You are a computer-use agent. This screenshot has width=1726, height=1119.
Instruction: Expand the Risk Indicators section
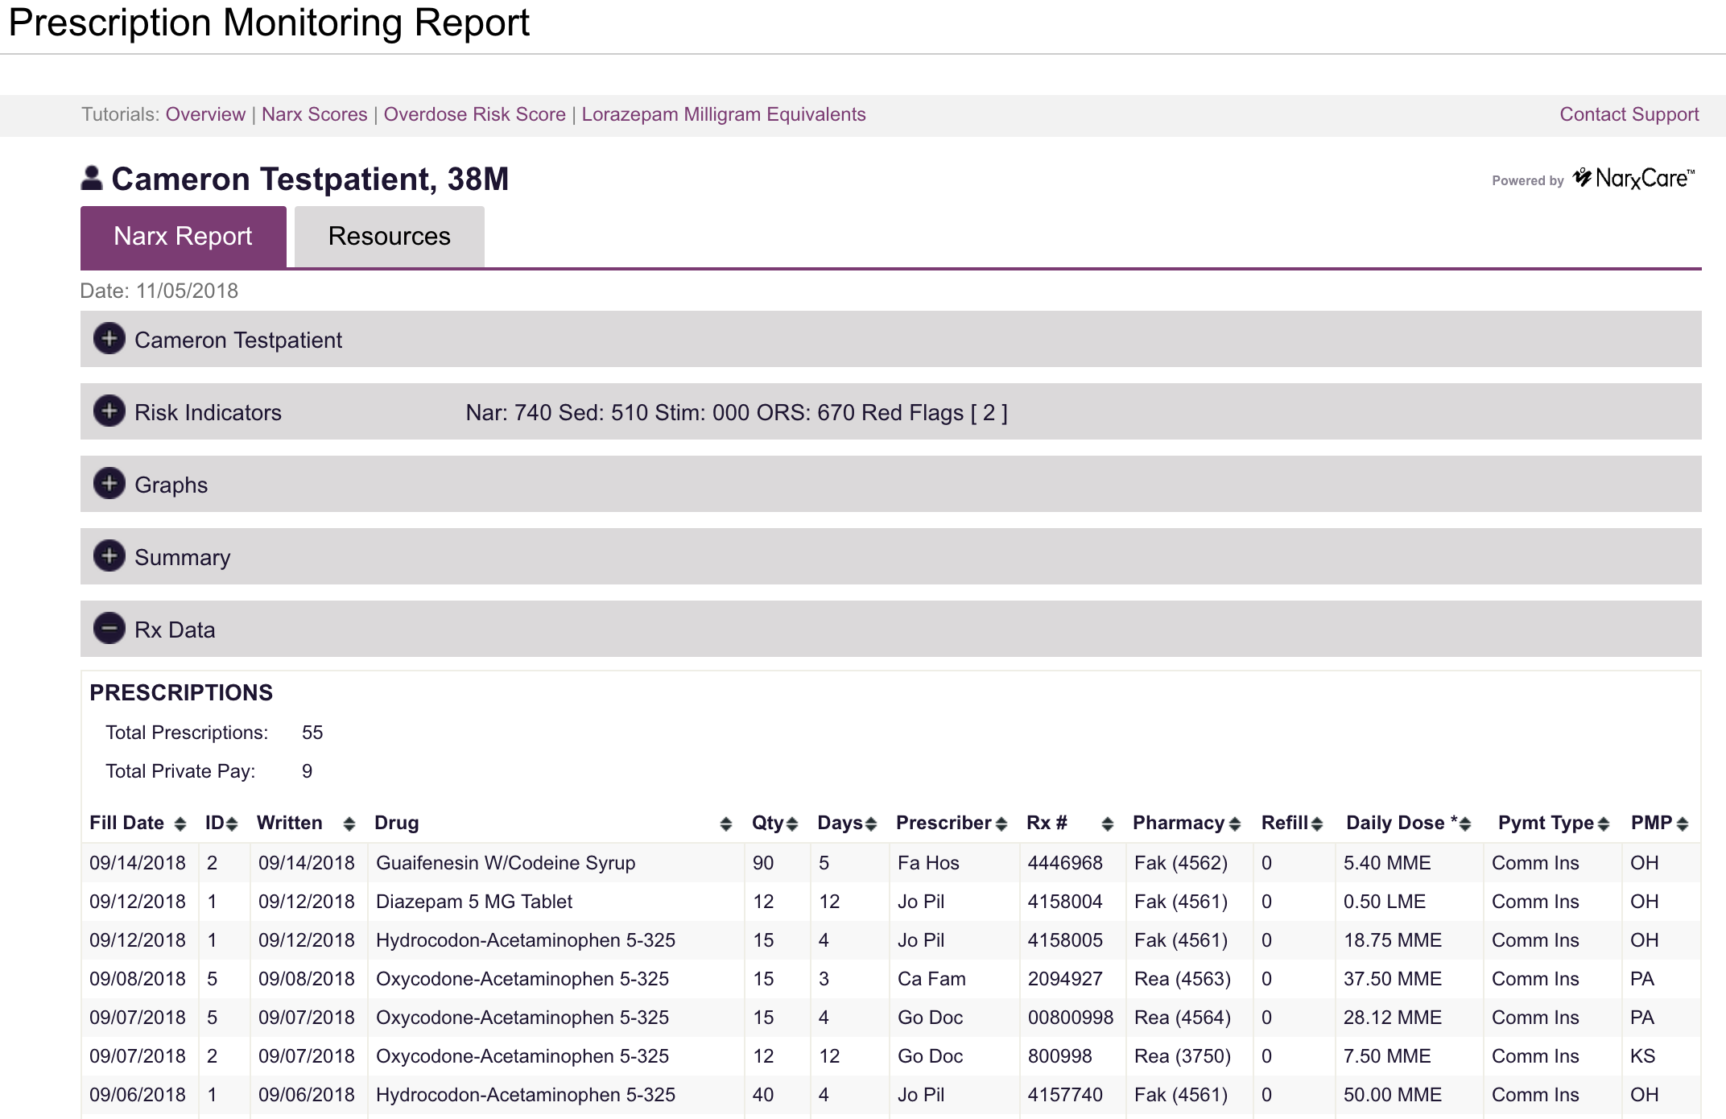click(x=109, y=412)
